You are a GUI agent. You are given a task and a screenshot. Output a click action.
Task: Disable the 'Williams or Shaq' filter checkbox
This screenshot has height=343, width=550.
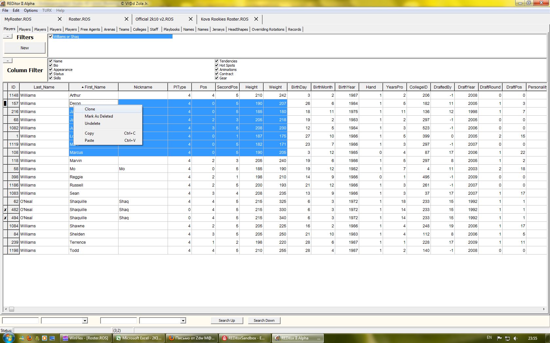coord(51,37)
